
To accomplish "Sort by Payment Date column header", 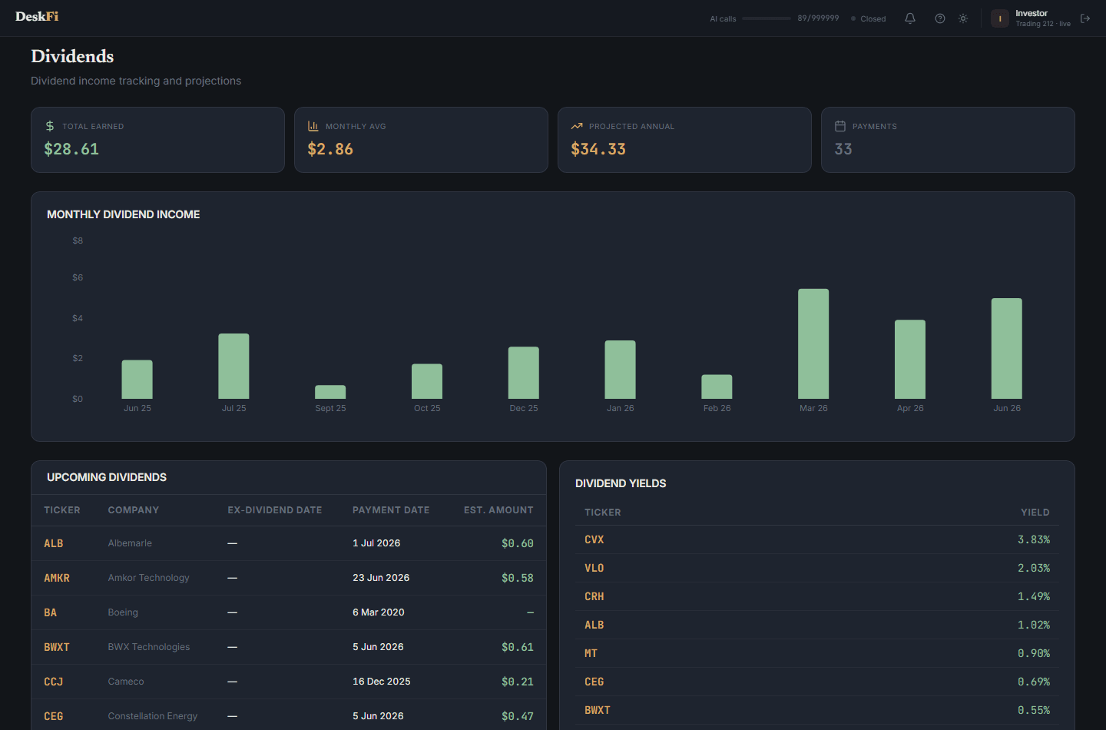I will [x=391, y=510].
